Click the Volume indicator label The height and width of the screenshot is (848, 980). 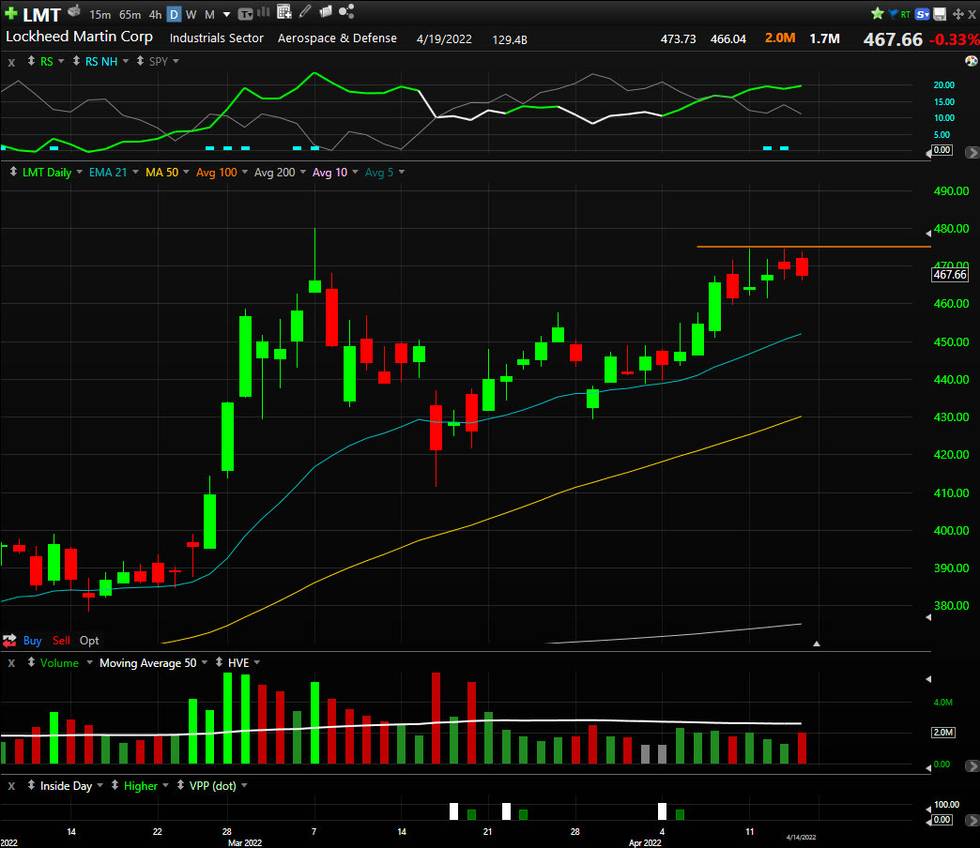coord(59,662)
